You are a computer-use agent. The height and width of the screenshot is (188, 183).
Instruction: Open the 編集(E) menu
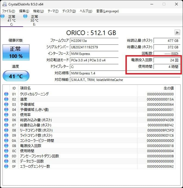tap(24, 11)
